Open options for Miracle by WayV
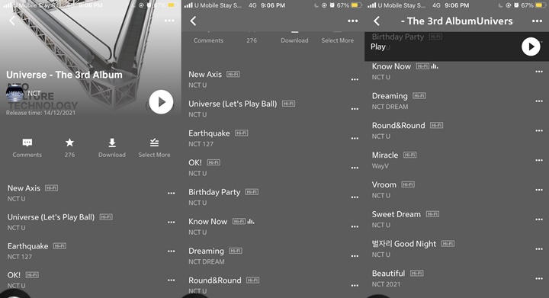The image size is (549, 298). [x=539, y=160]
